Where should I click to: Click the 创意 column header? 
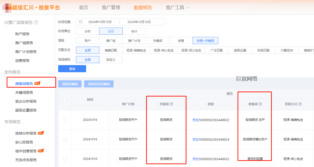pyautogui.click(x=211, y=104)
